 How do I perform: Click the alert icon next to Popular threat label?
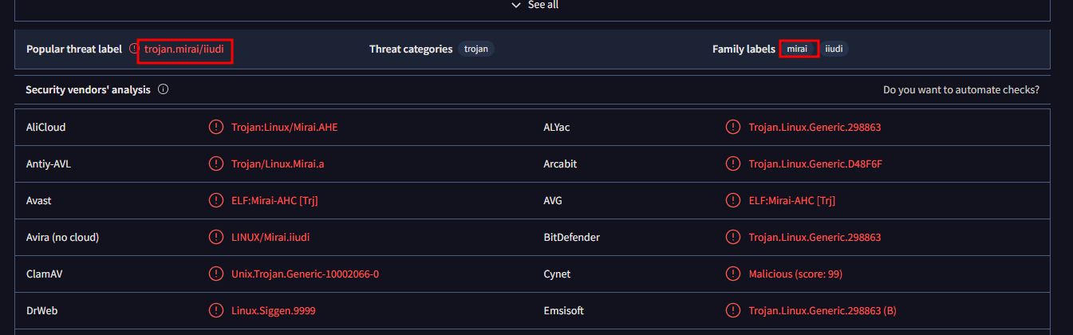pos(133,49)
